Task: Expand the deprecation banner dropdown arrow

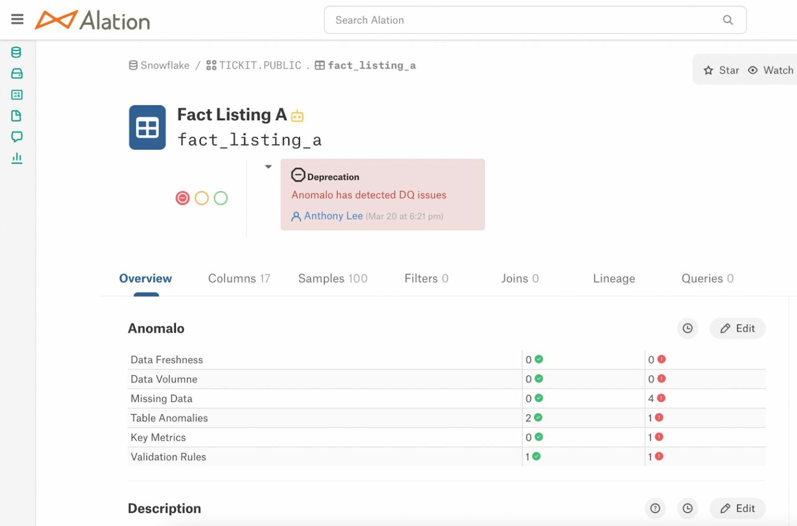Action: 268,166
